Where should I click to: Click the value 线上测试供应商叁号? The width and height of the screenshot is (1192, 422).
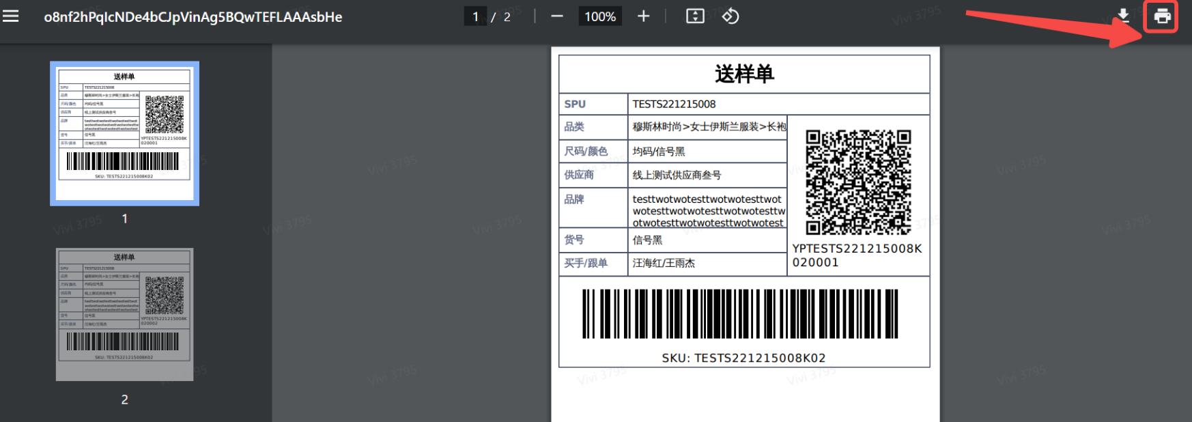[677, 175]
